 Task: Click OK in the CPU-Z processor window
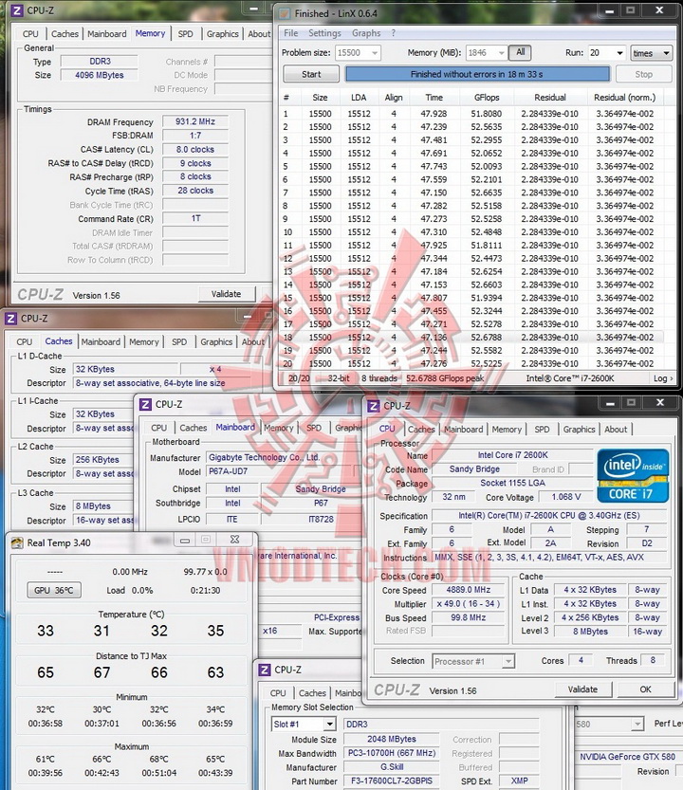coord(645,689)
